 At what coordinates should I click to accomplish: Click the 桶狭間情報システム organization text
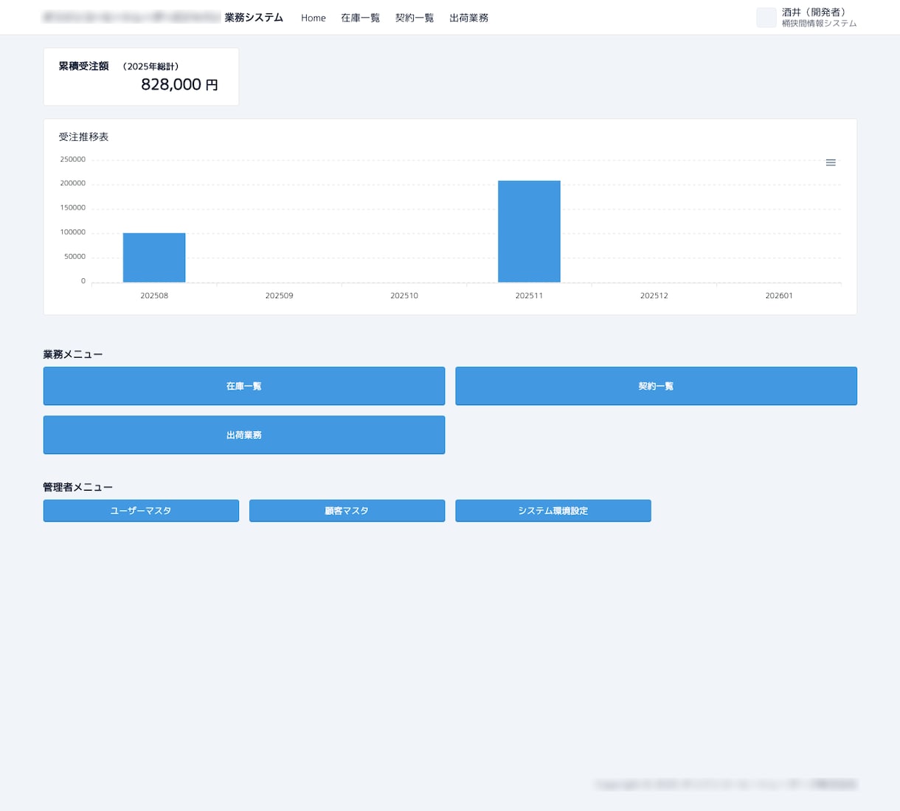tap(820, 24)
